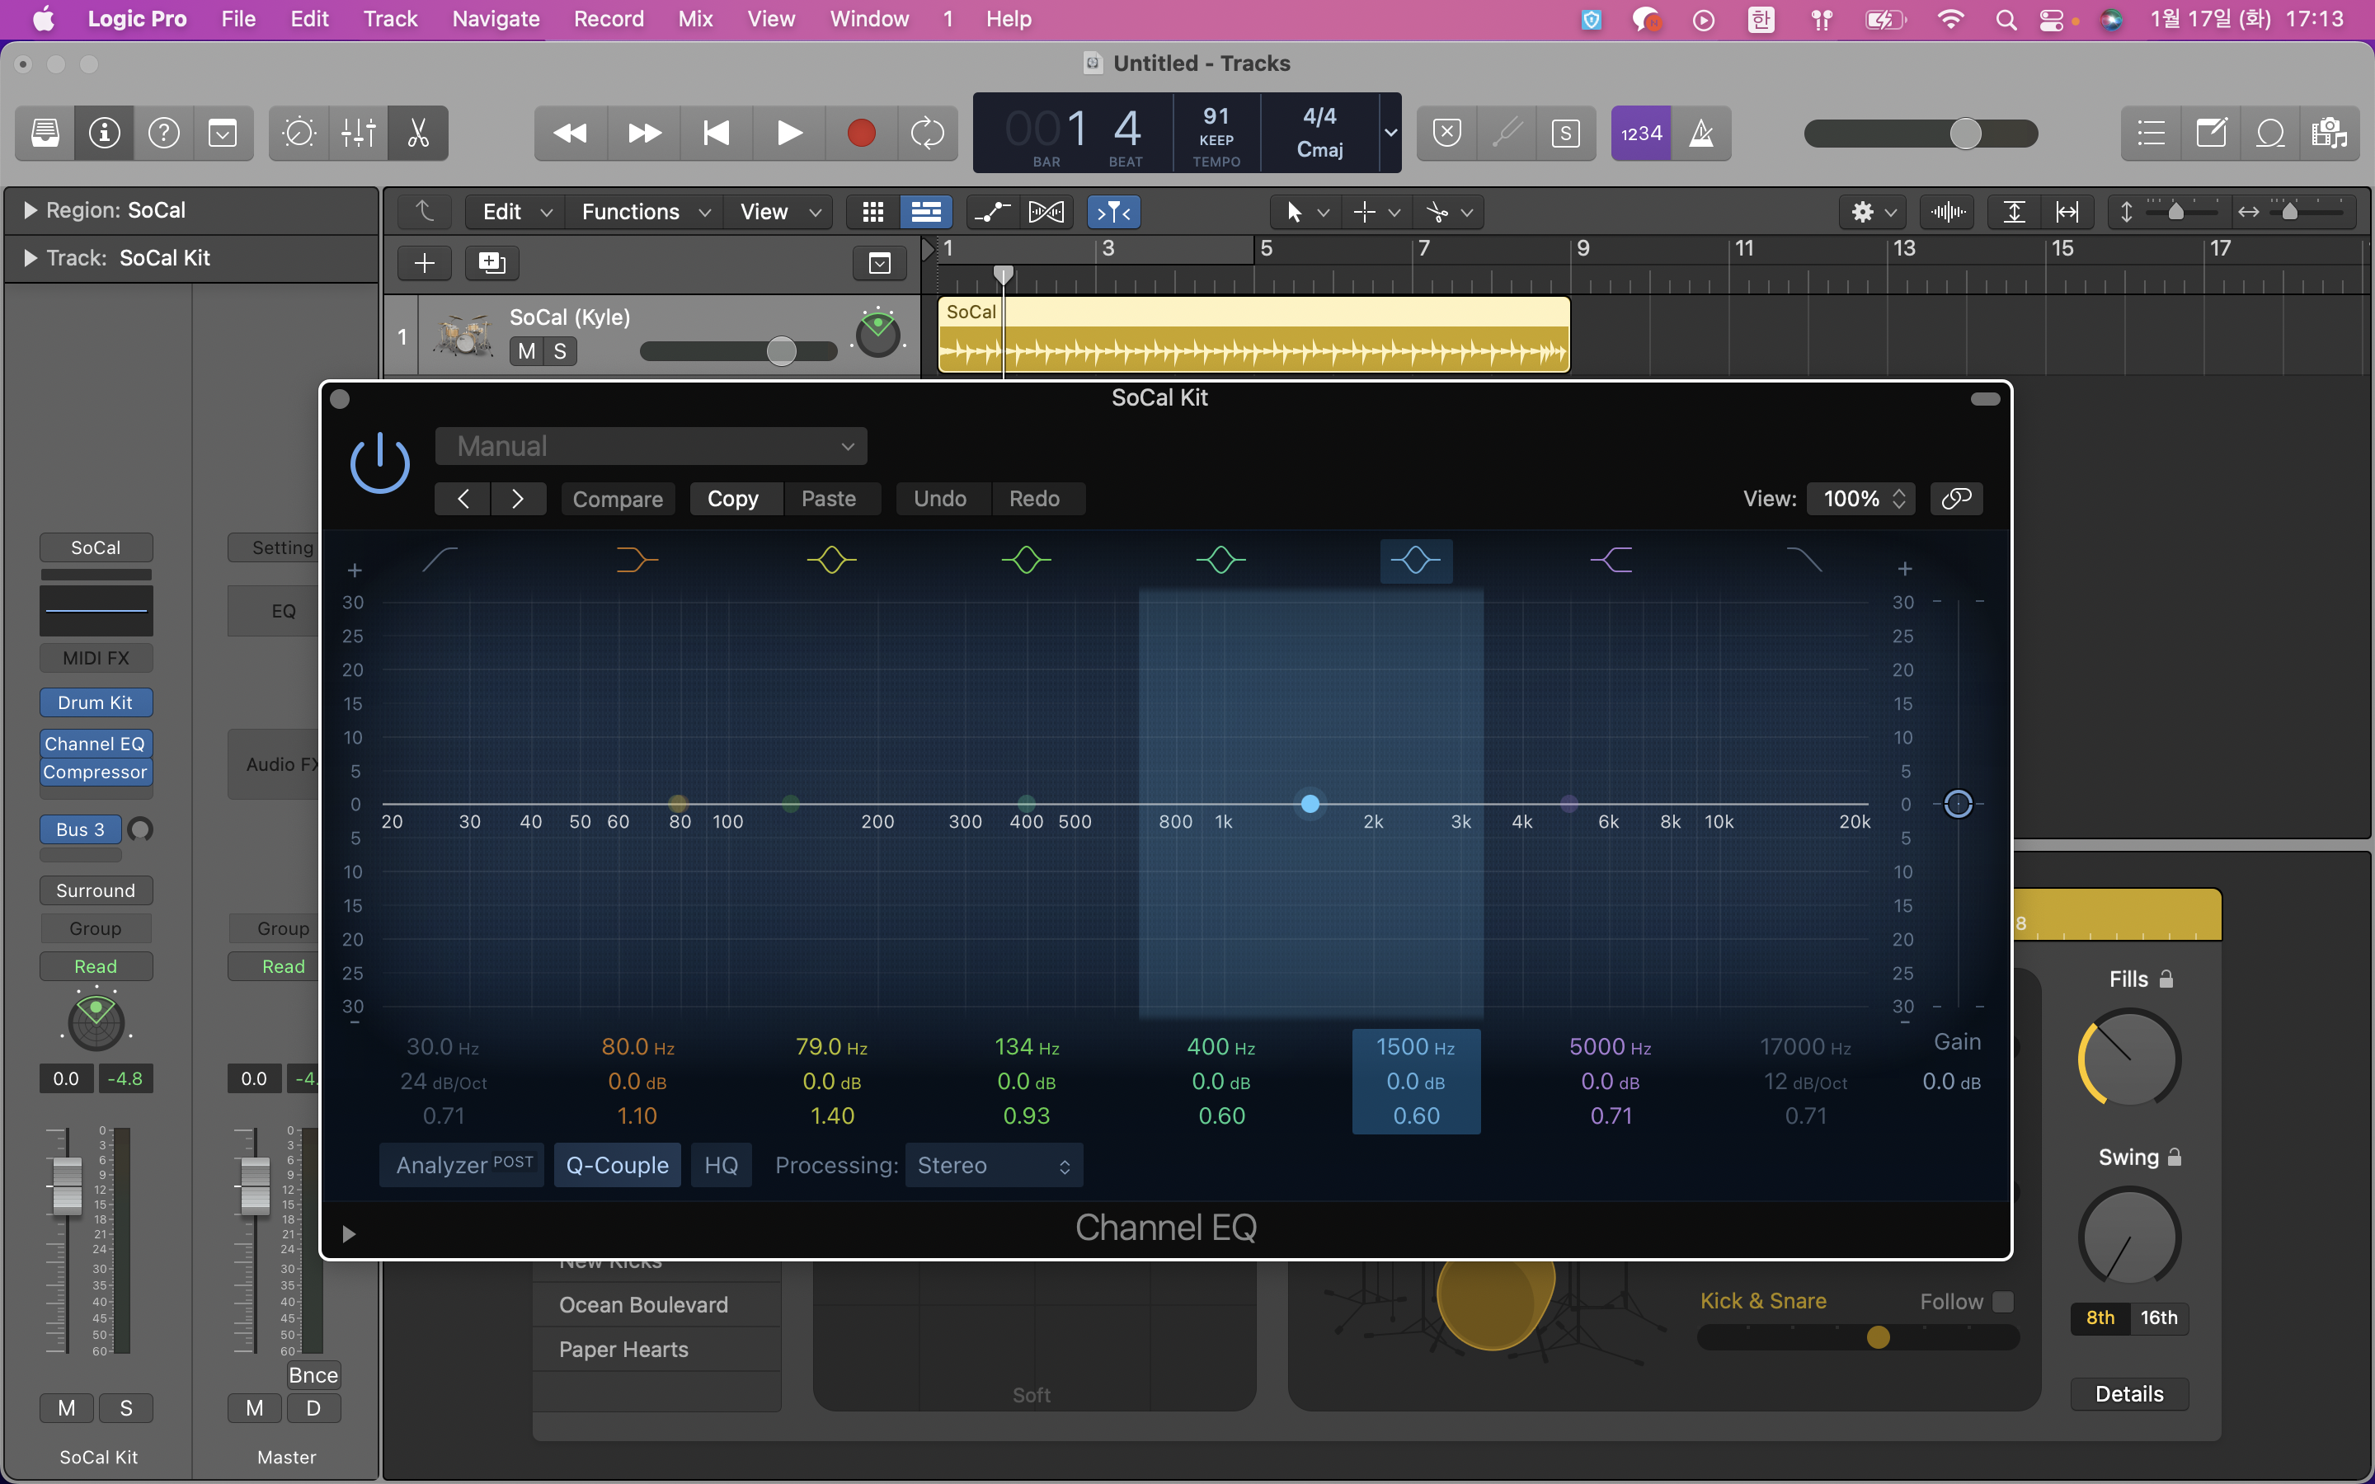Image resolution: width=2375 pixels, height=1484 pixels.
Task: Toggle the Q-Couple option
Action: click(618, 1165)
